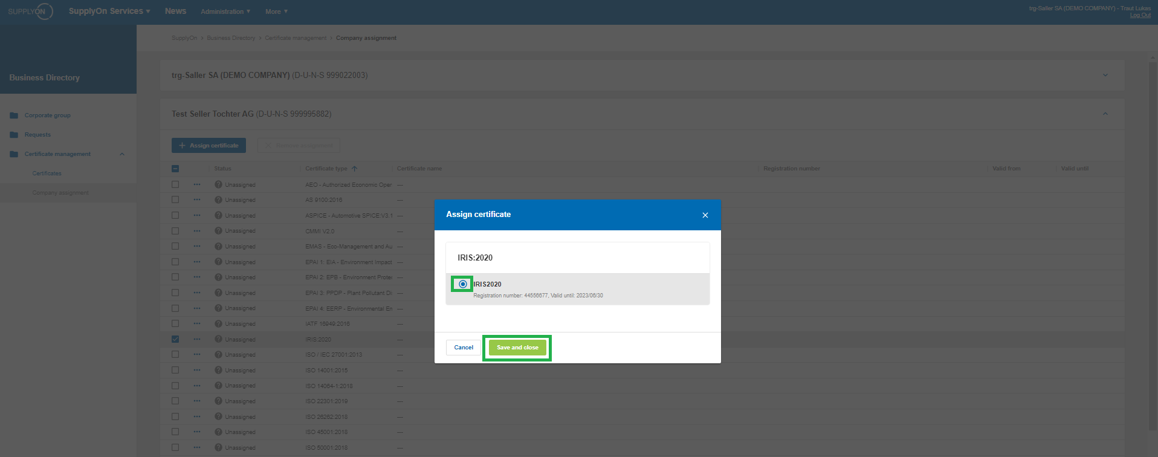Uncheck the IRIS 2020 row checkbox
Image resolution: width=1158 pixels, height=457 pixels.
pos(175,339)
